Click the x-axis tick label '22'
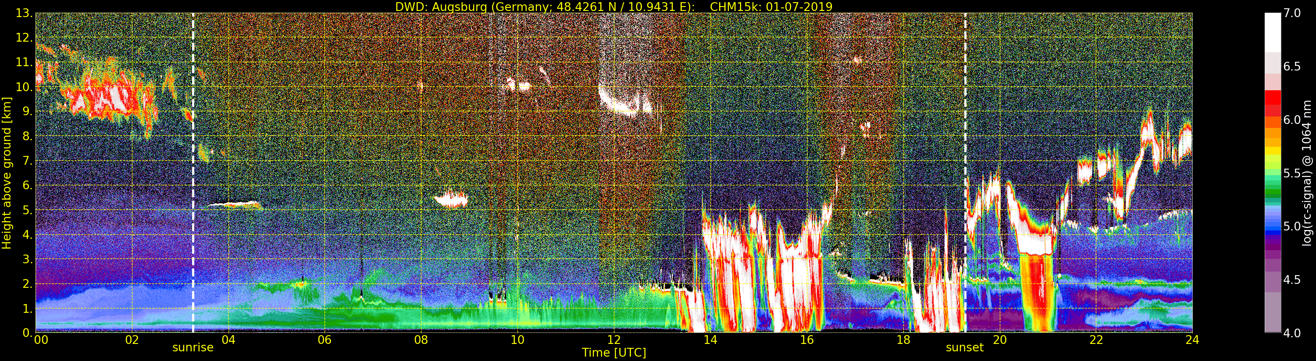The image size is (1316, 361). pos(1096,340)
